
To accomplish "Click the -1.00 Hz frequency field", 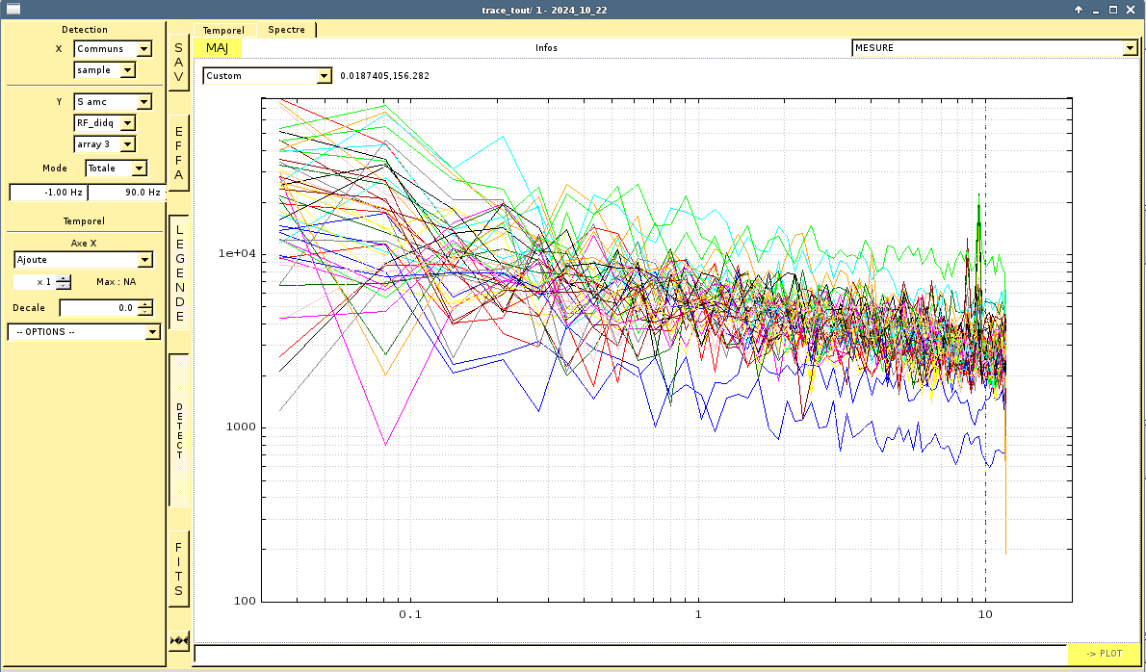I will tap(47, 193).
